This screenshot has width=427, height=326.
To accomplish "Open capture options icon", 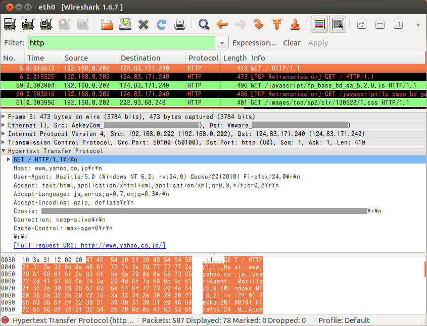I will click(x=28, y=24).
